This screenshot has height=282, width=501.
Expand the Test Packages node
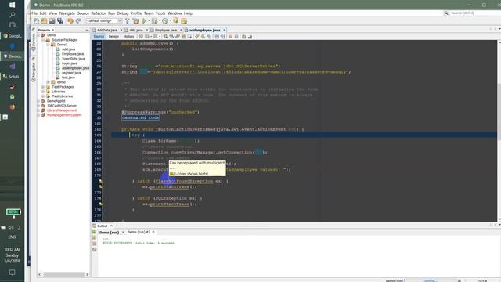click(x=44, y=87)
